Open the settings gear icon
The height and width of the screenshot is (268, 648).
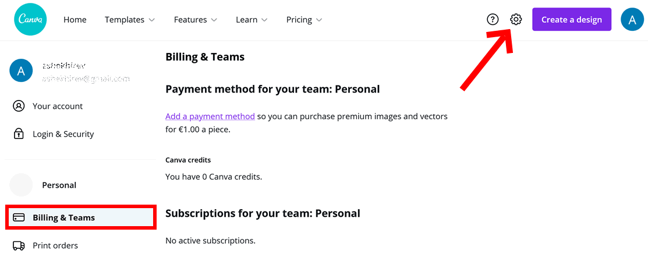click(516, 19)
